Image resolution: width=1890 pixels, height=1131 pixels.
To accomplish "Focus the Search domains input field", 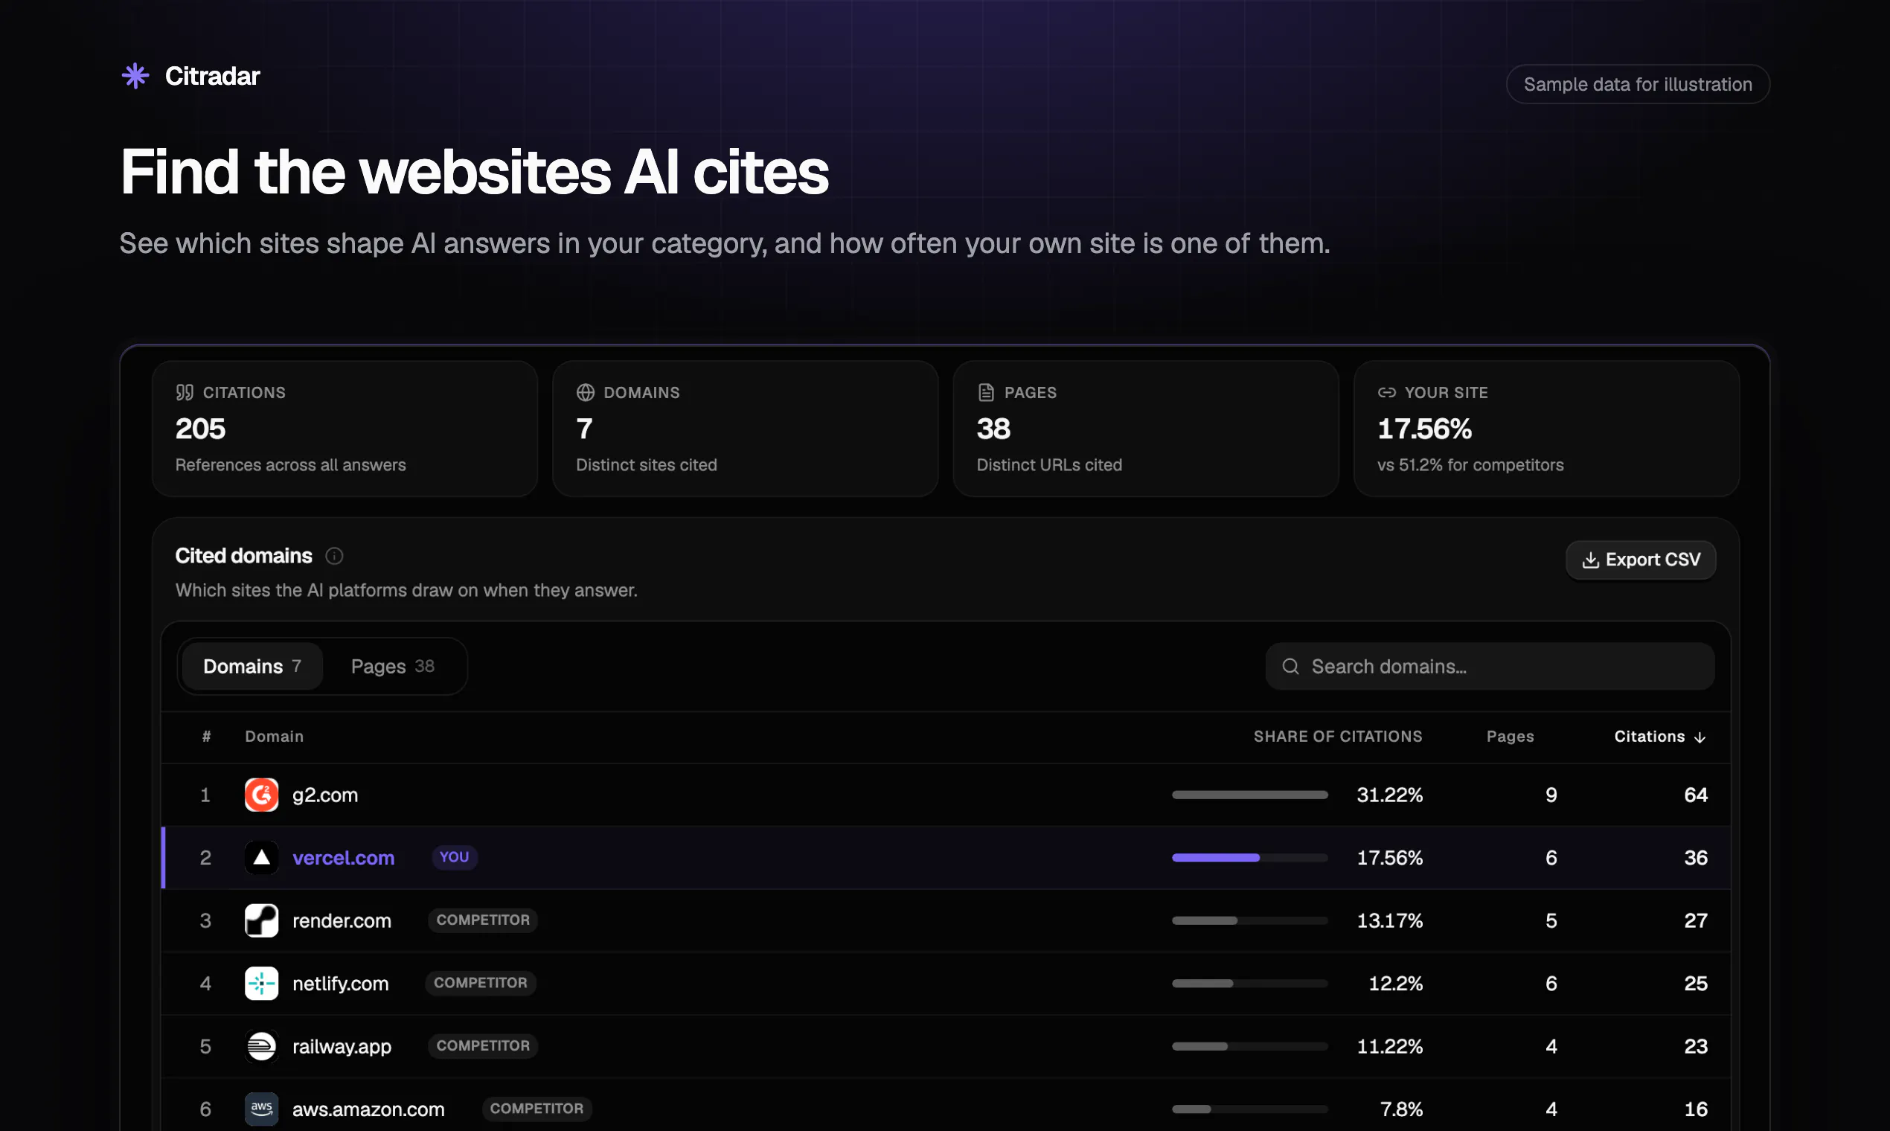I will [x=1490, y=666].
